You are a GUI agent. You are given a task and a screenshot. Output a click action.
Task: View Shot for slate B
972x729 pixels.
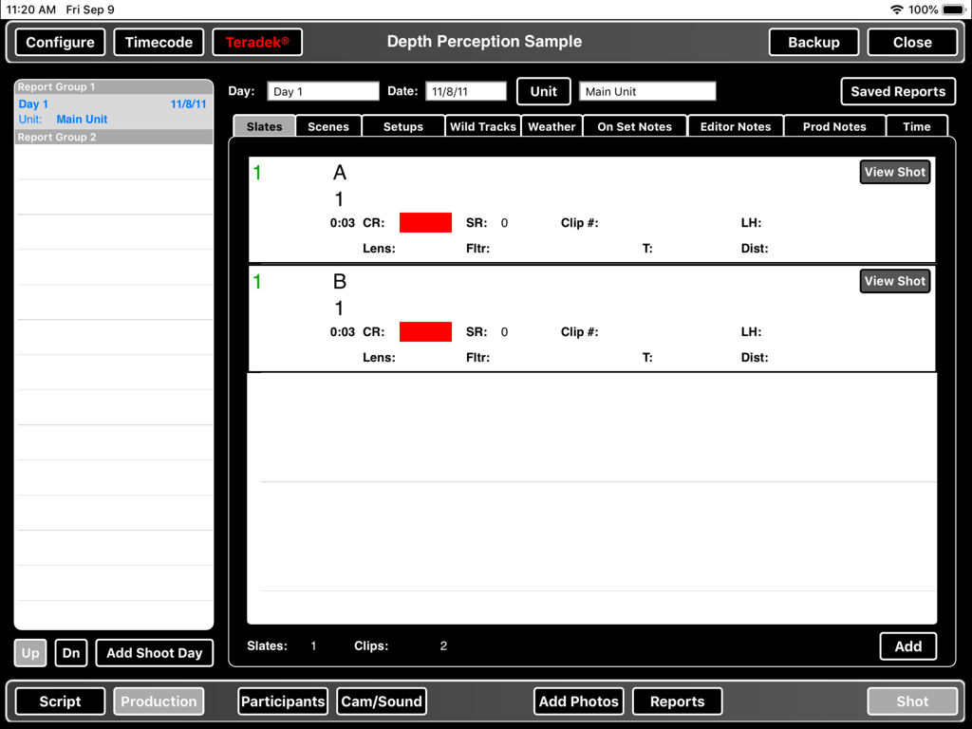(894, 281)
